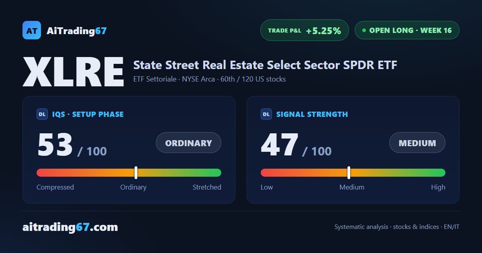Screen dimensions: 482x253
Task: Click the AiTrading67 brand name
Action: [77, 31]
